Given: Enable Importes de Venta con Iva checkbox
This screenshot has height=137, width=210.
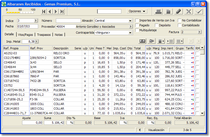Looking at the screenshot, I should tap(137, 21).
